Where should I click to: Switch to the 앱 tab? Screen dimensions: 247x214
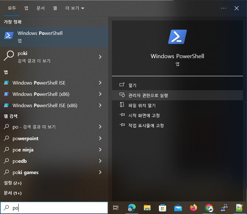click(26, 8)
